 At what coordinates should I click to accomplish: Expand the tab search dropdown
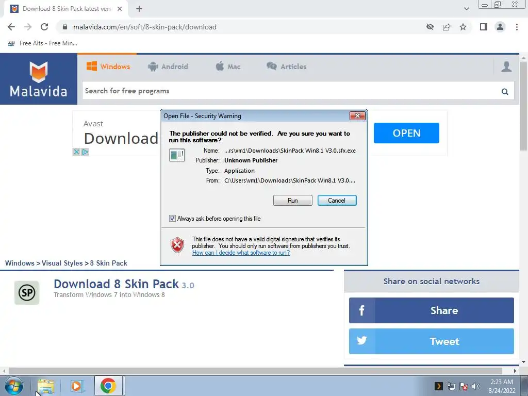[466, 9]
